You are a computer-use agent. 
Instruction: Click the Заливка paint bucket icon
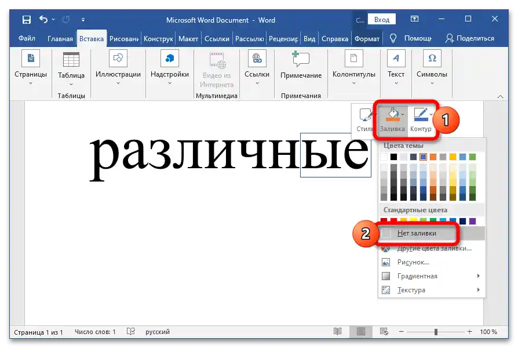[x=393, y=114]
